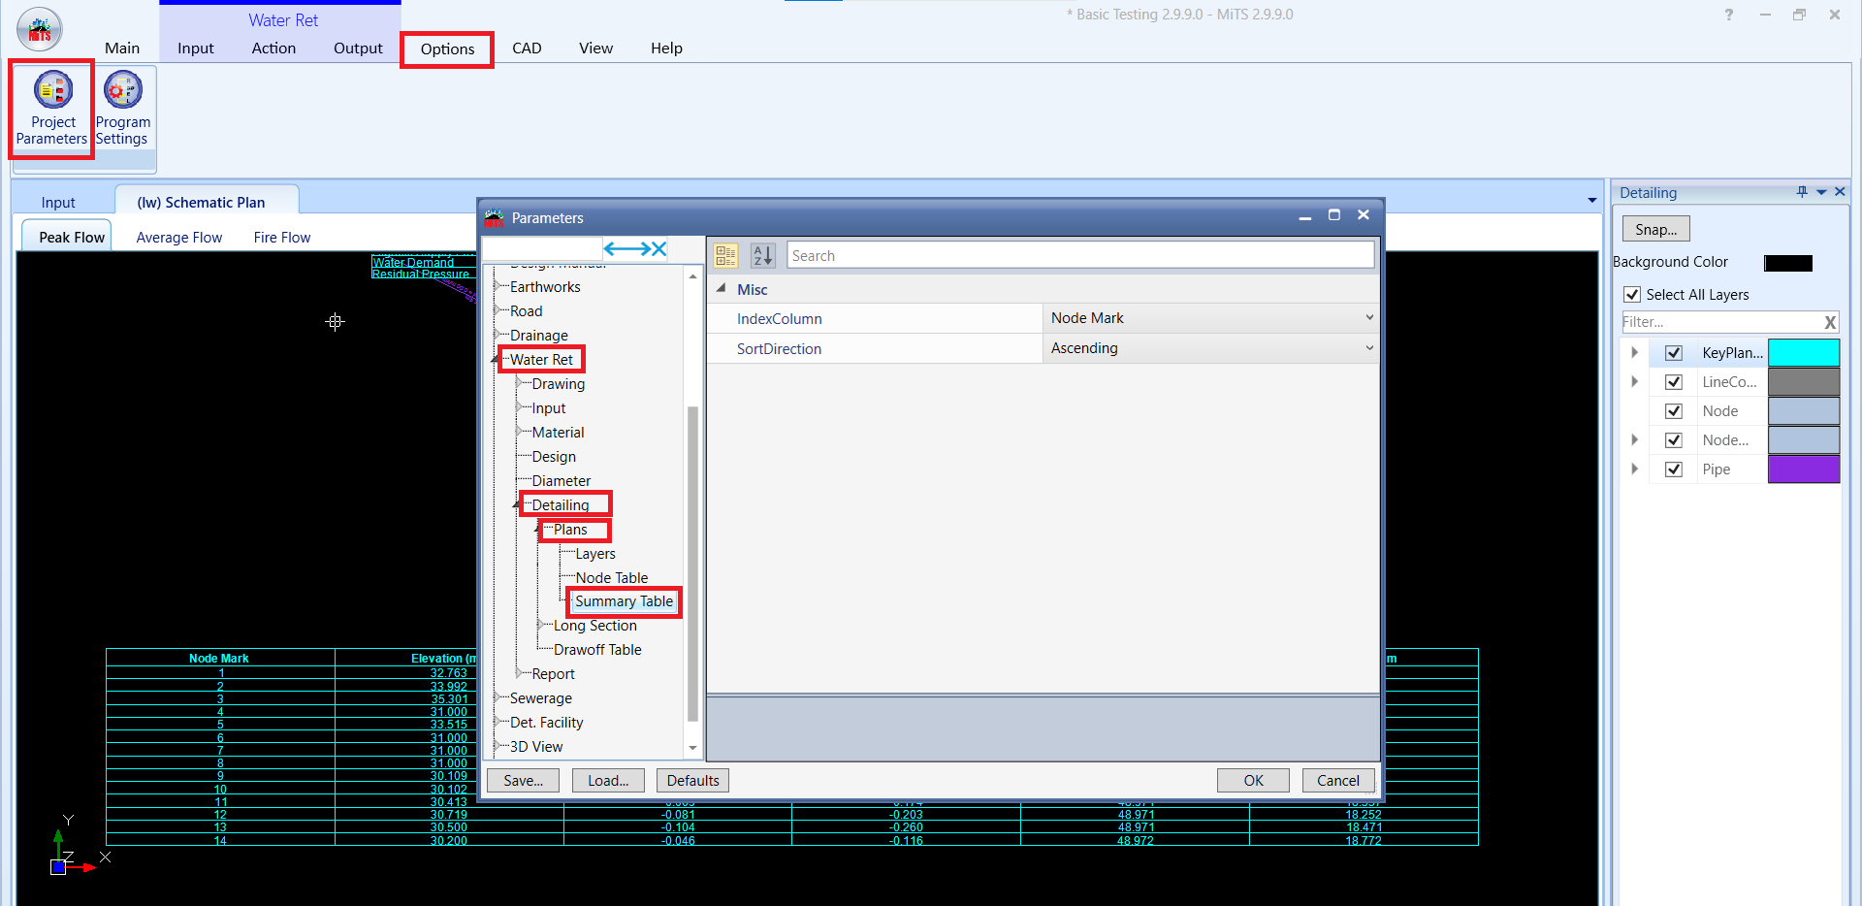This screenshot has height=906, width=1862.
Task: Select 3D View tree item
Action: click(535, 746)
